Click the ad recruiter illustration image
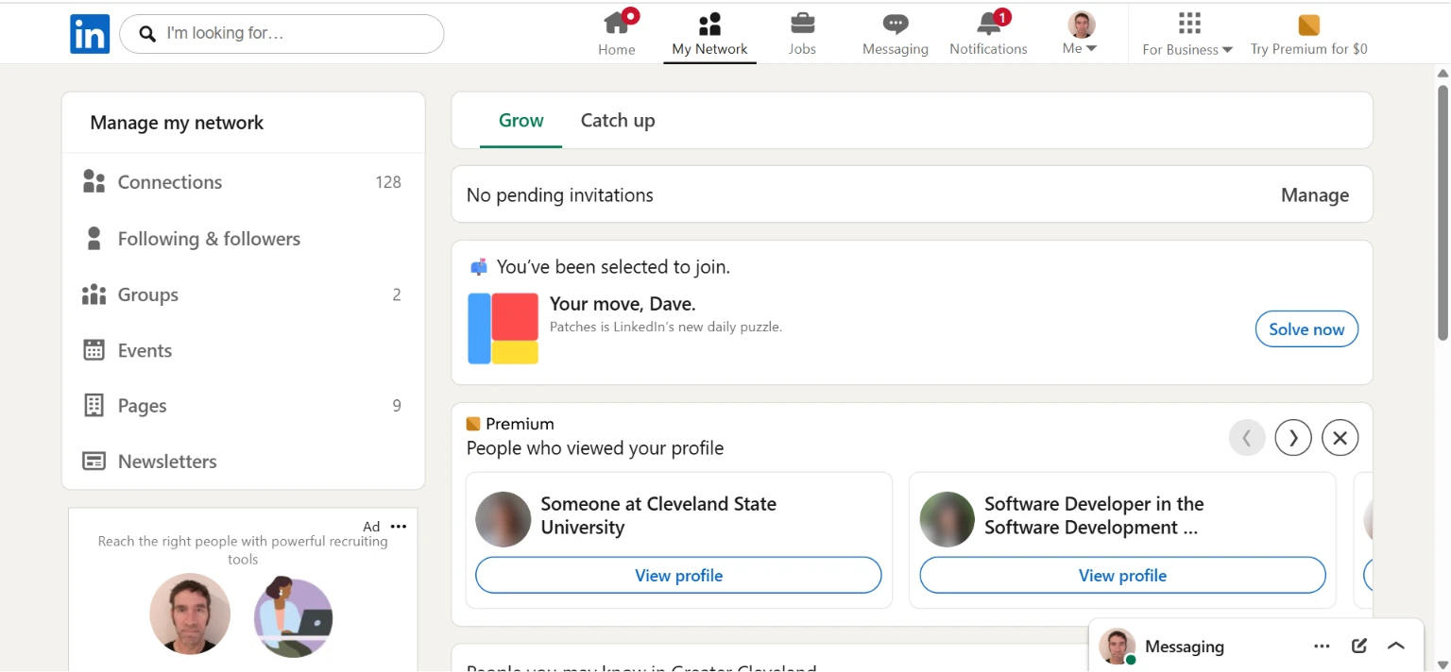 coord(293,617)
